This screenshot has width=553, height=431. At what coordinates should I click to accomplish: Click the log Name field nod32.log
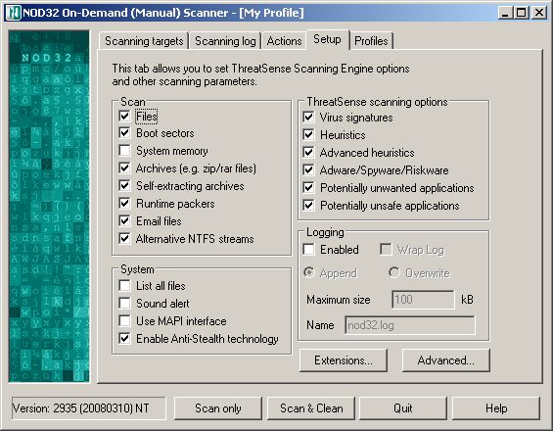point(410,325)
